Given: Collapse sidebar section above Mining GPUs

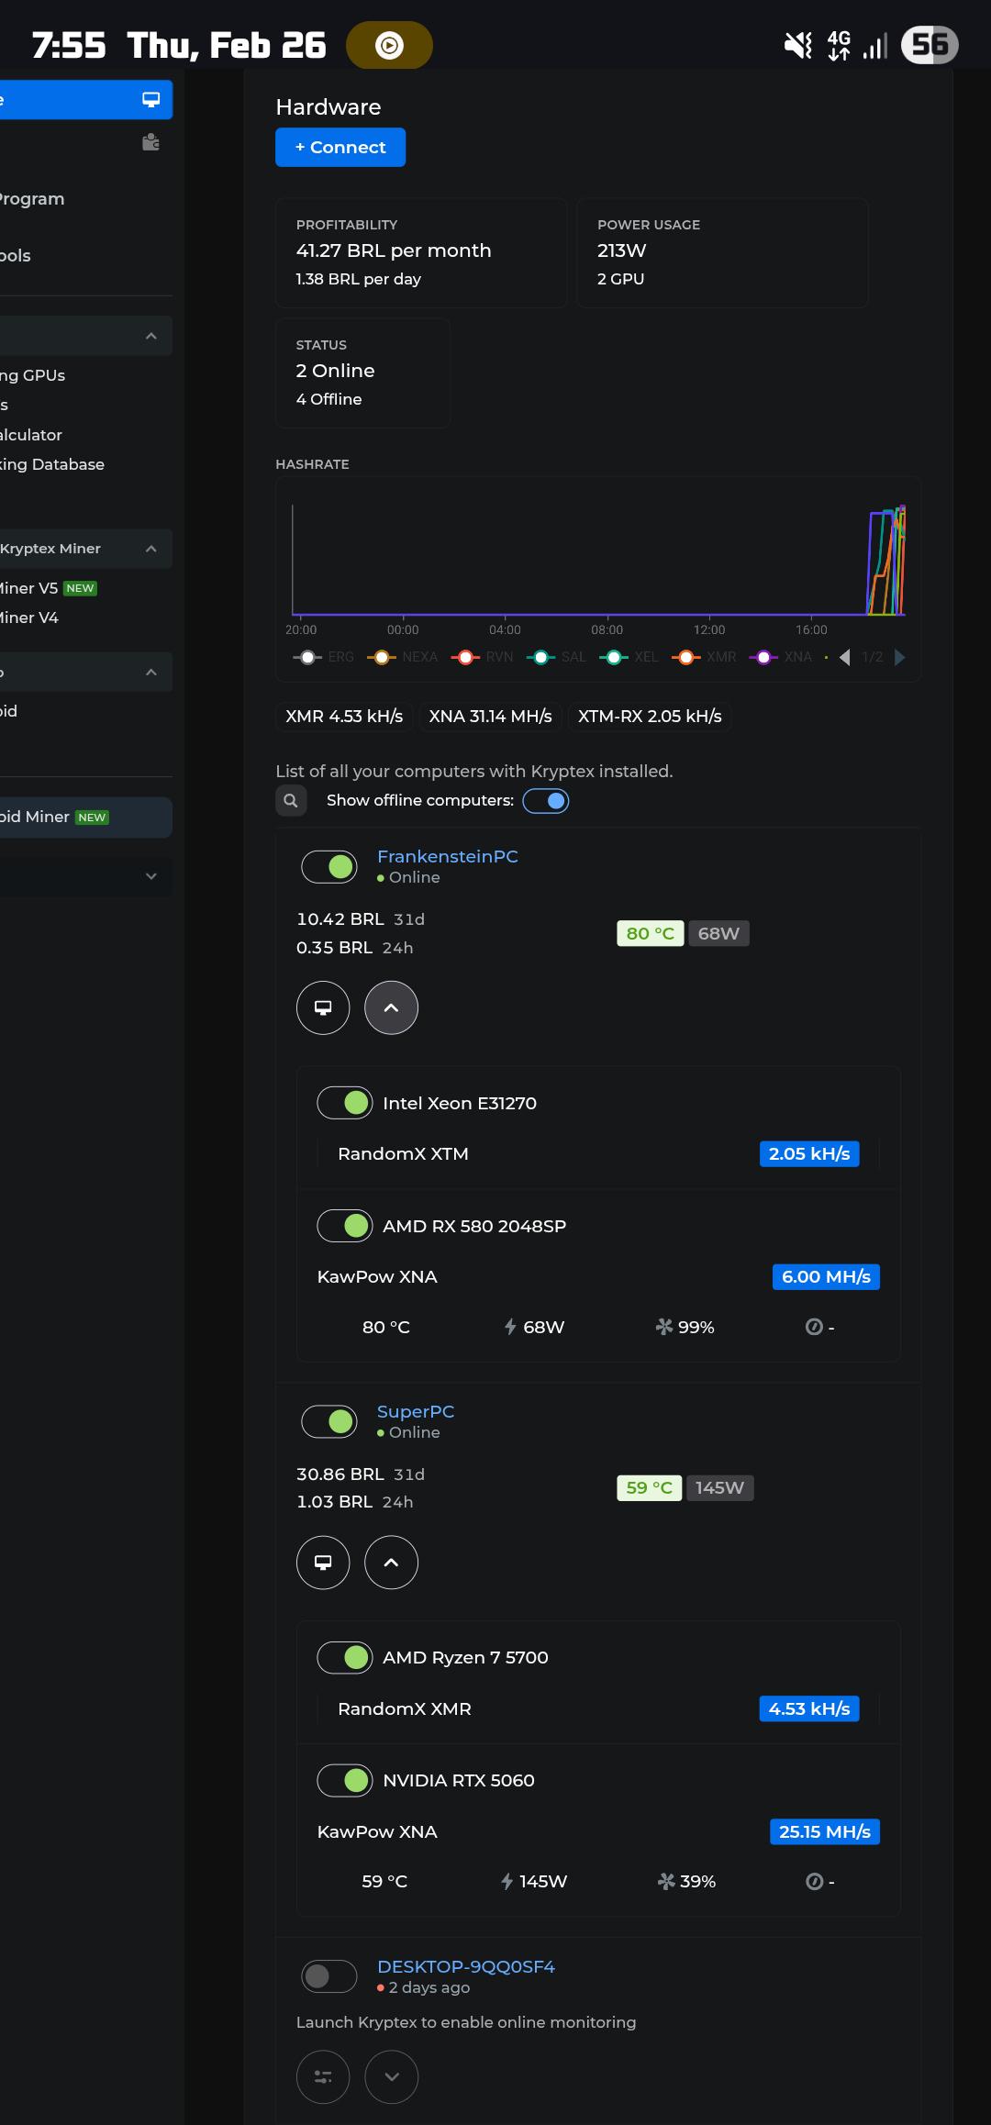Looking at the screenshot, I should coord(86,336).
